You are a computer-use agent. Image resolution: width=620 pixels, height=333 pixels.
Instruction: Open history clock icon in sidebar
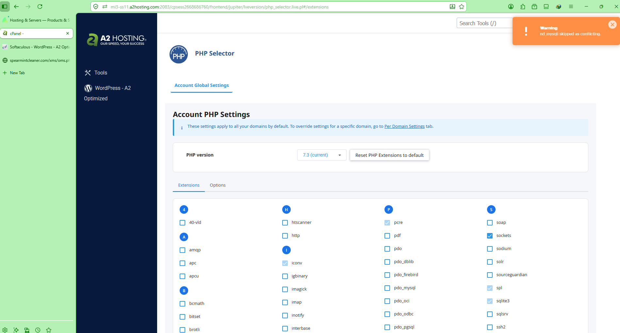coord(38,330)
